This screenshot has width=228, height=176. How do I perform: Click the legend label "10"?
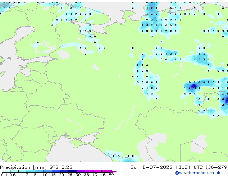(45, 175)
